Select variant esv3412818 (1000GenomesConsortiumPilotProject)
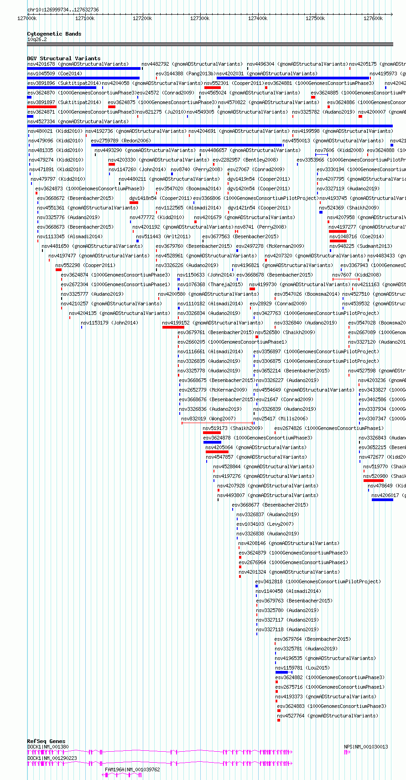The height and width of the screenshot is (780, 406). pyautogui.click(x=318, y=582)
